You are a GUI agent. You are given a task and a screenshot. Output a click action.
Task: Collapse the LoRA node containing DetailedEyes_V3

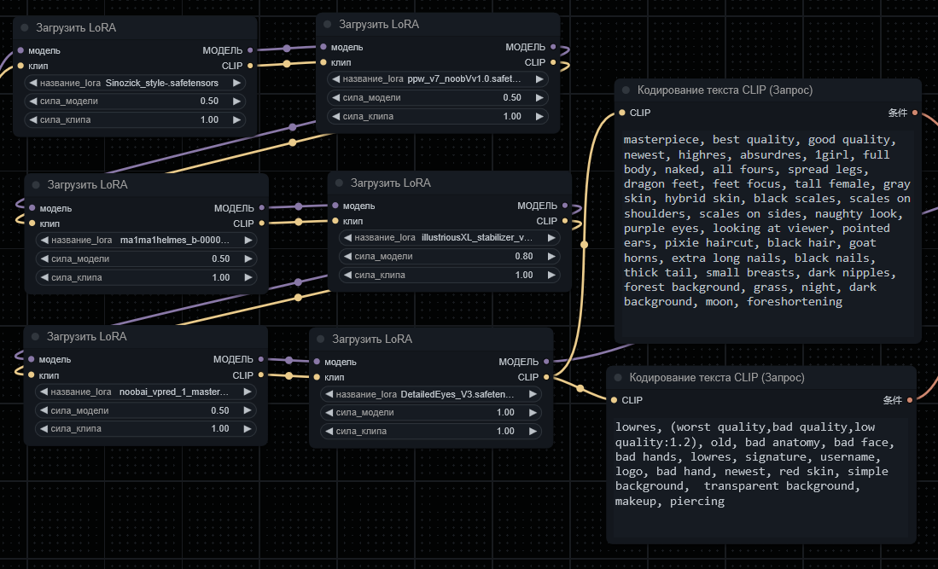click(x=321, y=339)
